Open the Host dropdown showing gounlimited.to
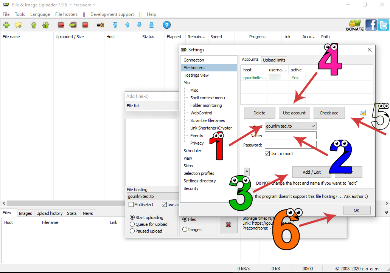Image resolution: width=390 pixels, height=273 pixels. [291, 126]
